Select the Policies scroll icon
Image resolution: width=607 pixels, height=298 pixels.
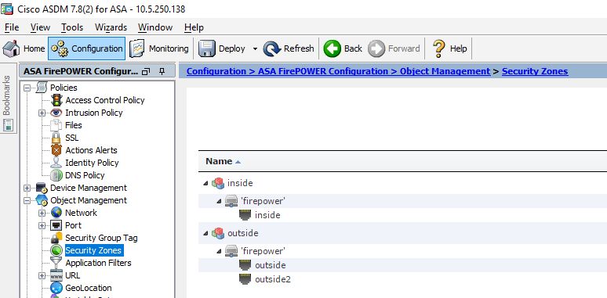[x=42, y=88]
